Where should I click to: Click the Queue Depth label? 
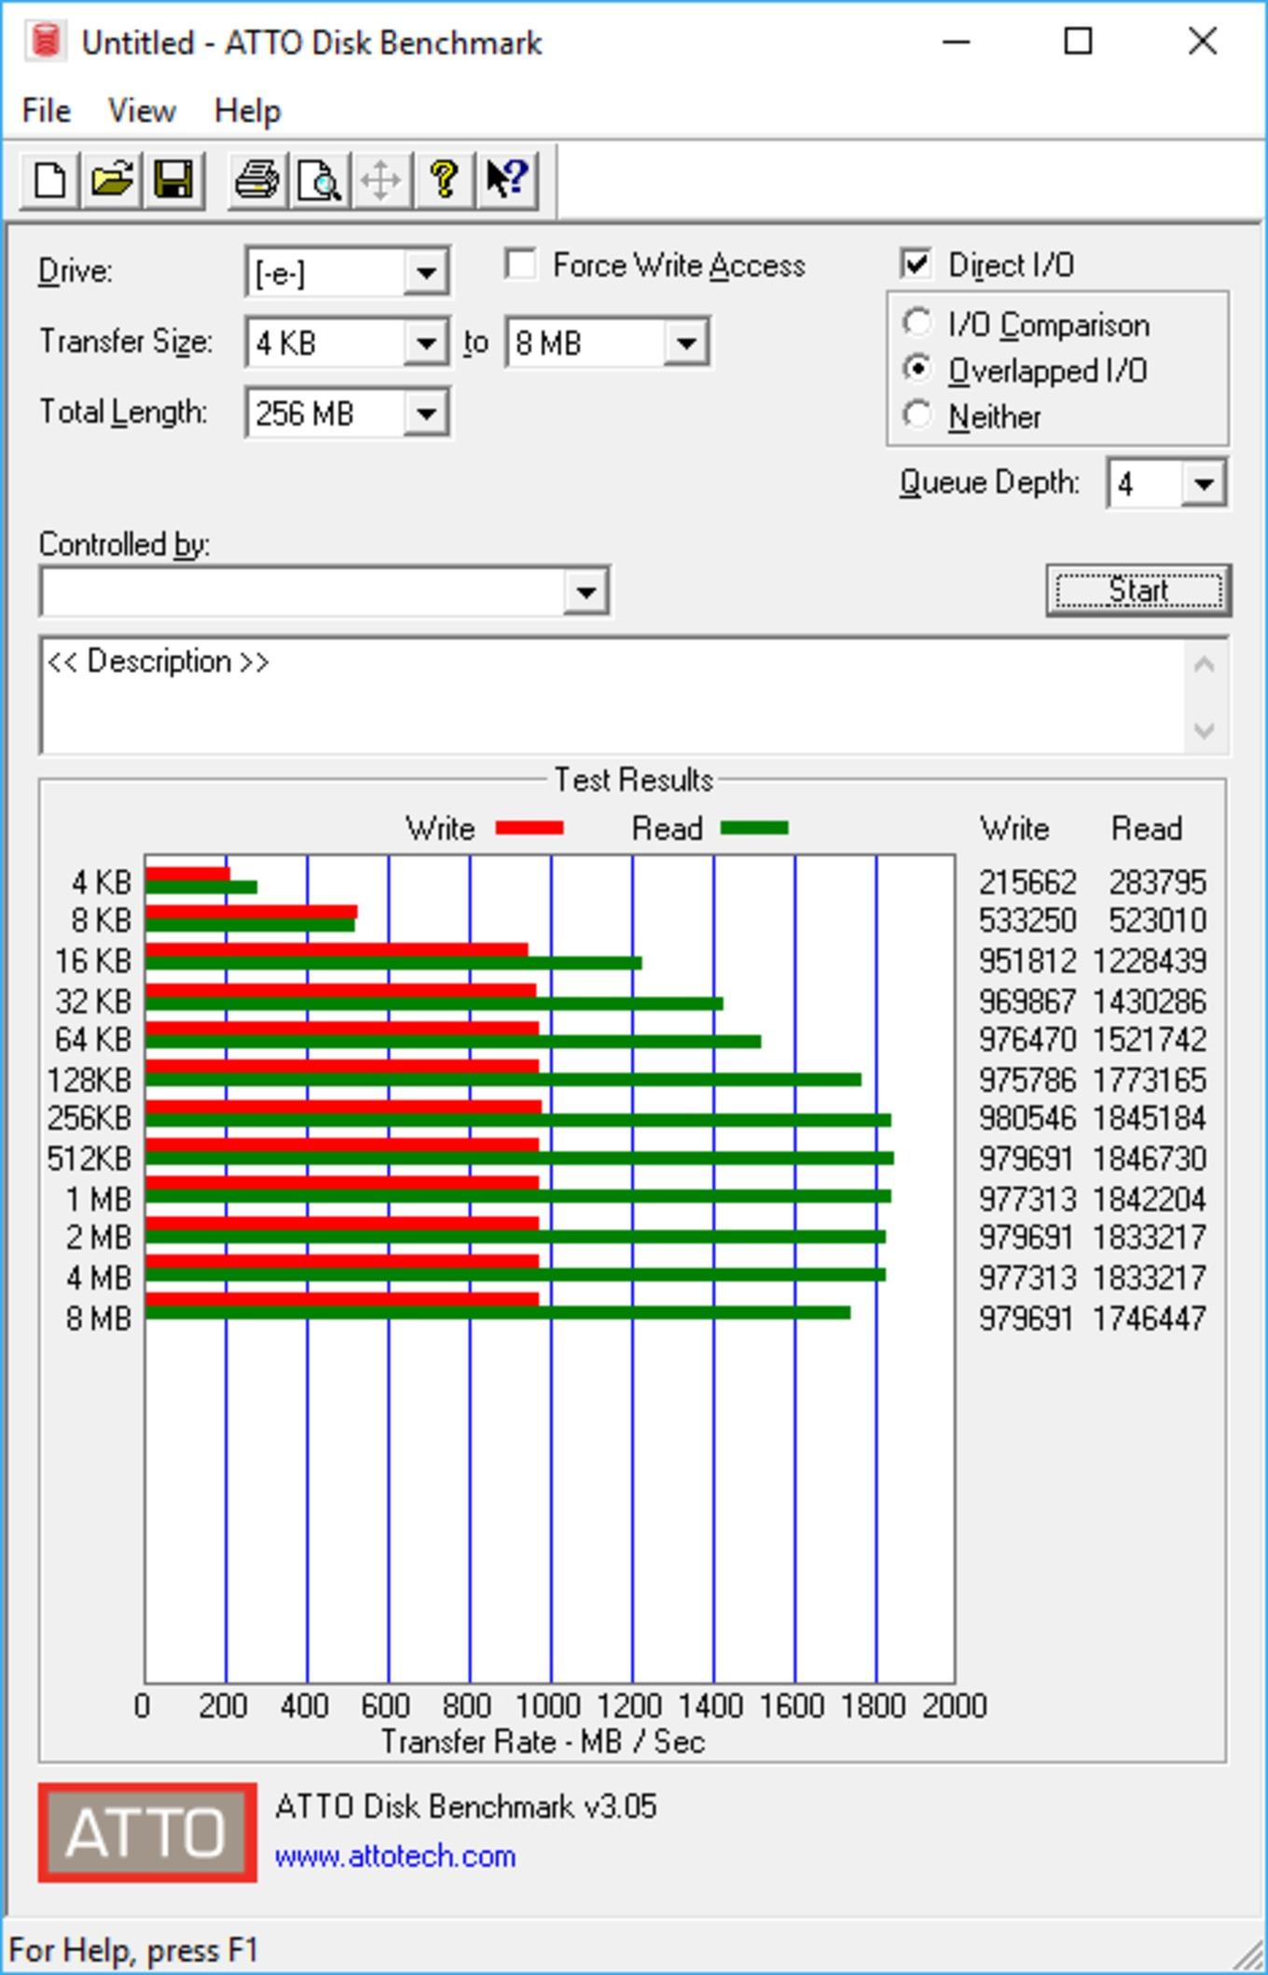click(x=989, y=482)
